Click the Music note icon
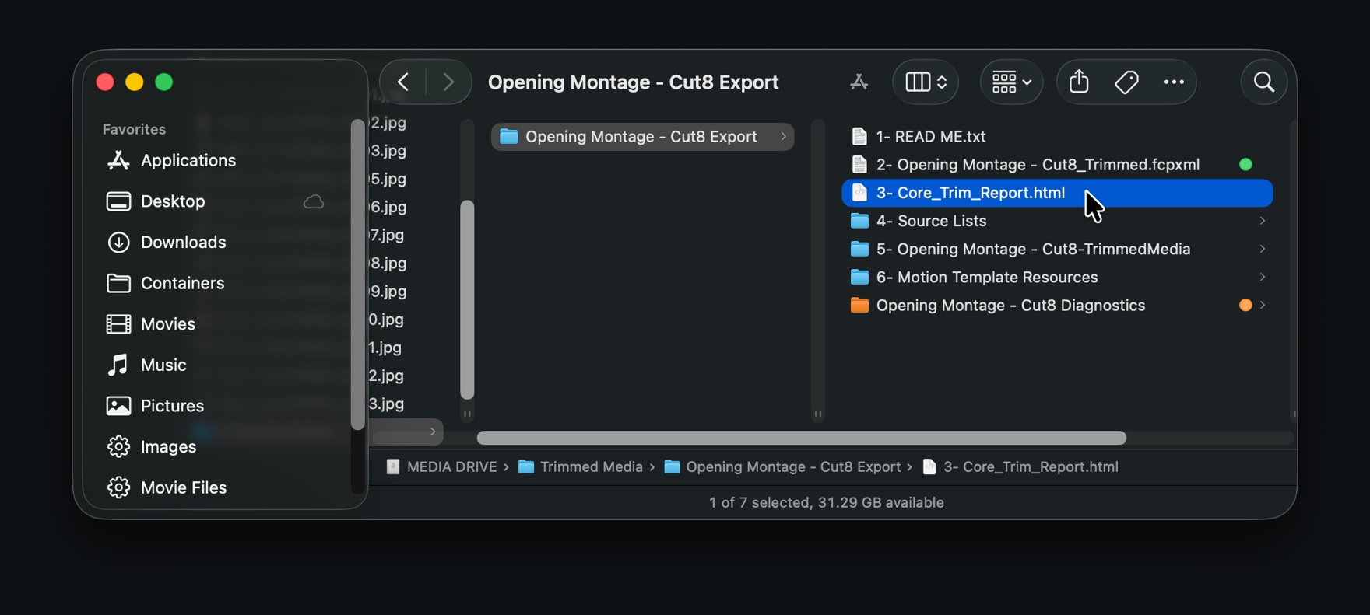Image resolution: width=1370 pixels, height=615 pixels. click(x=118, y=365)
